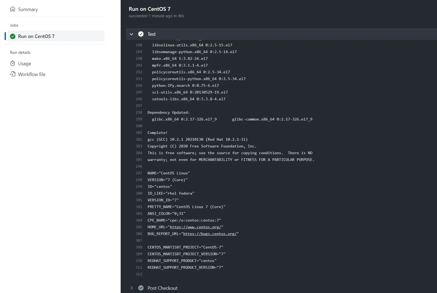437x293 pixels.
Task: Click the Workflow file icon
Action: (x=13, y=74)
